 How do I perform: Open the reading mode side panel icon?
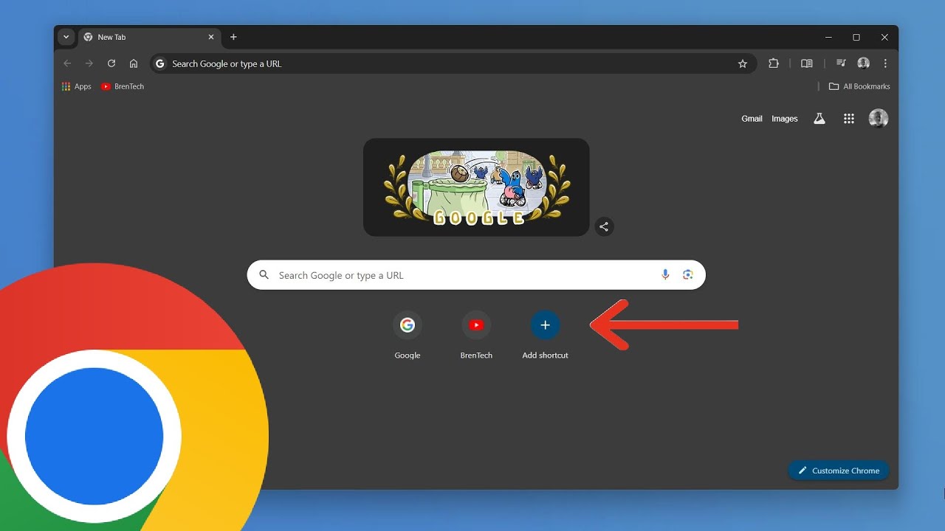tap(807, 63)
